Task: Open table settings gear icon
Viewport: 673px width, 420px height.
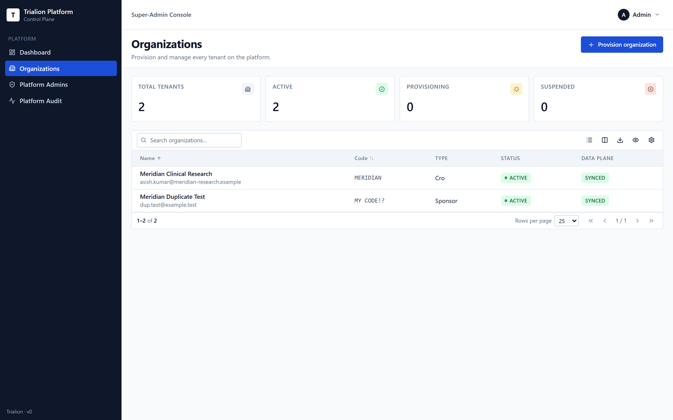Action: click(651, 140)
